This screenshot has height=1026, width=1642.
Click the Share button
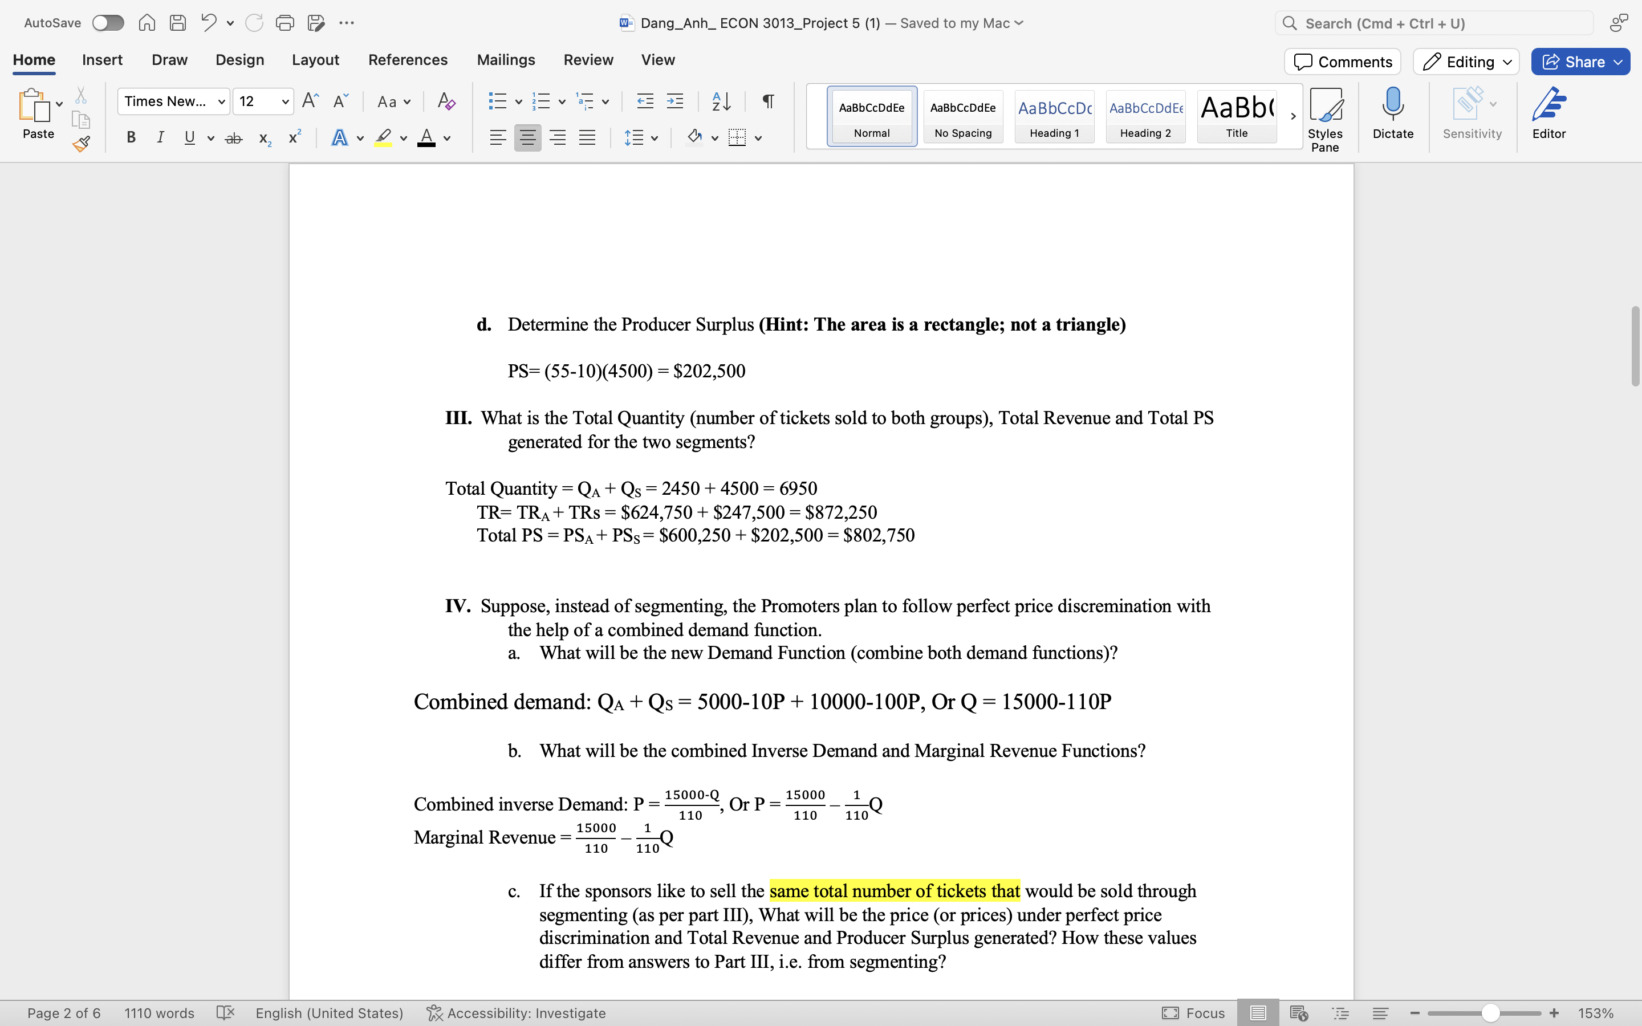[1580, 62]
